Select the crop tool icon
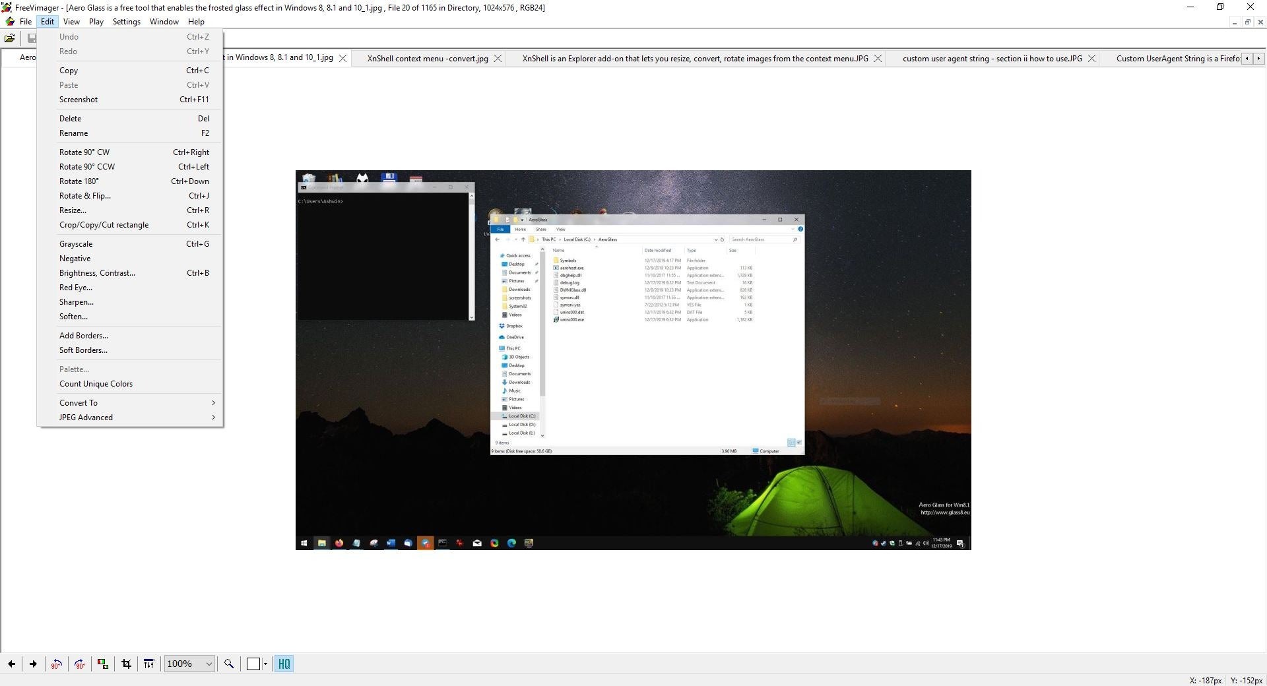This screenshot has width=1267, height=686. click(126, 664)
